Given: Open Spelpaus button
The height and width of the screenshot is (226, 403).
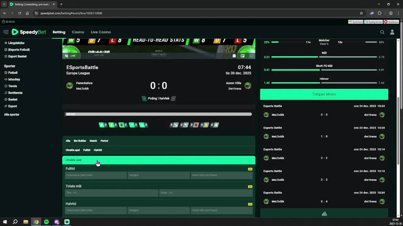Looking at the screenshot, I should (x=391, y=22).
